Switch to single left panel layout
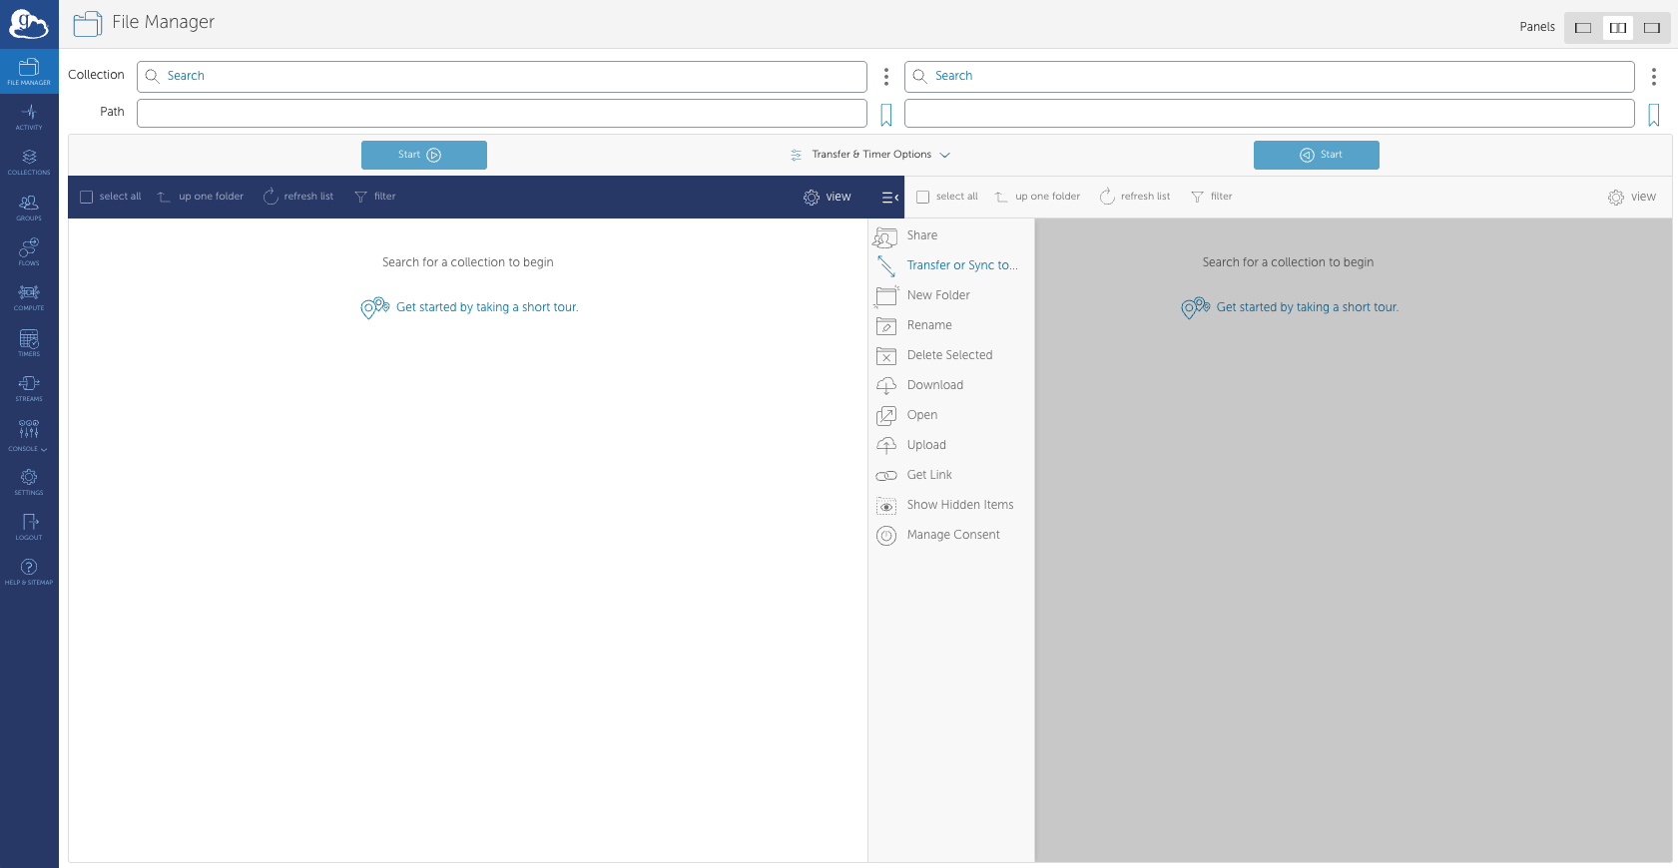The height and width of the screenshot is (868, 1678). (x=1583, y=28)
